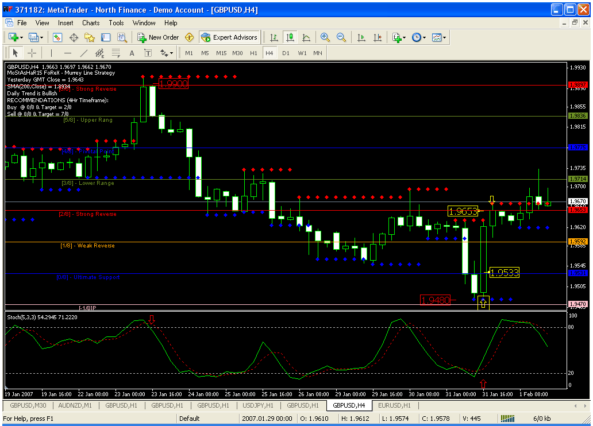Switch chart to bar chart mode
This screenshot has height=426, width=593.
coord(274,37)
